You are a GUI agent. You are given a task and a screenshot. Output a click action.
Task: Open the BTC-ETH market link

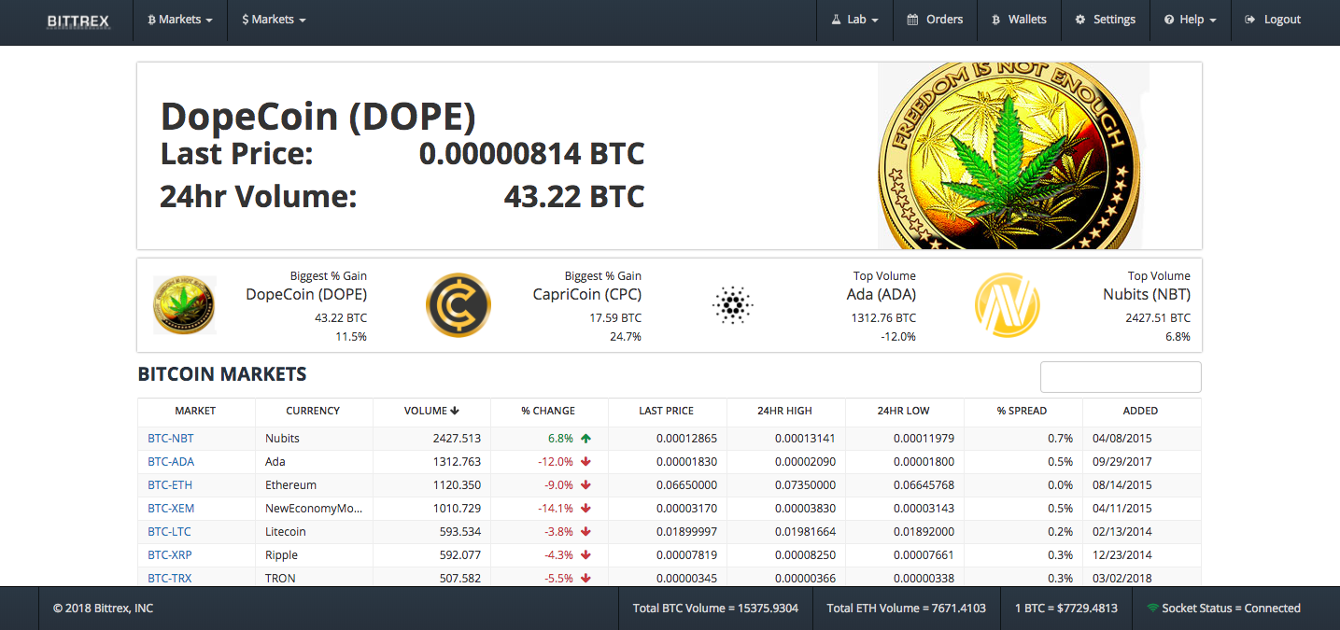[x=170, y=484]
